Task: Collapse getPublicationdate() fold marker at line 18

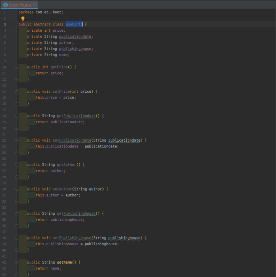Action: point(17,116)
